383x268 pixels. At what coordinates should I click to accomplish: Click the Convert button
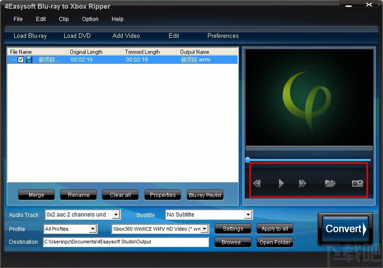(345, 229)
